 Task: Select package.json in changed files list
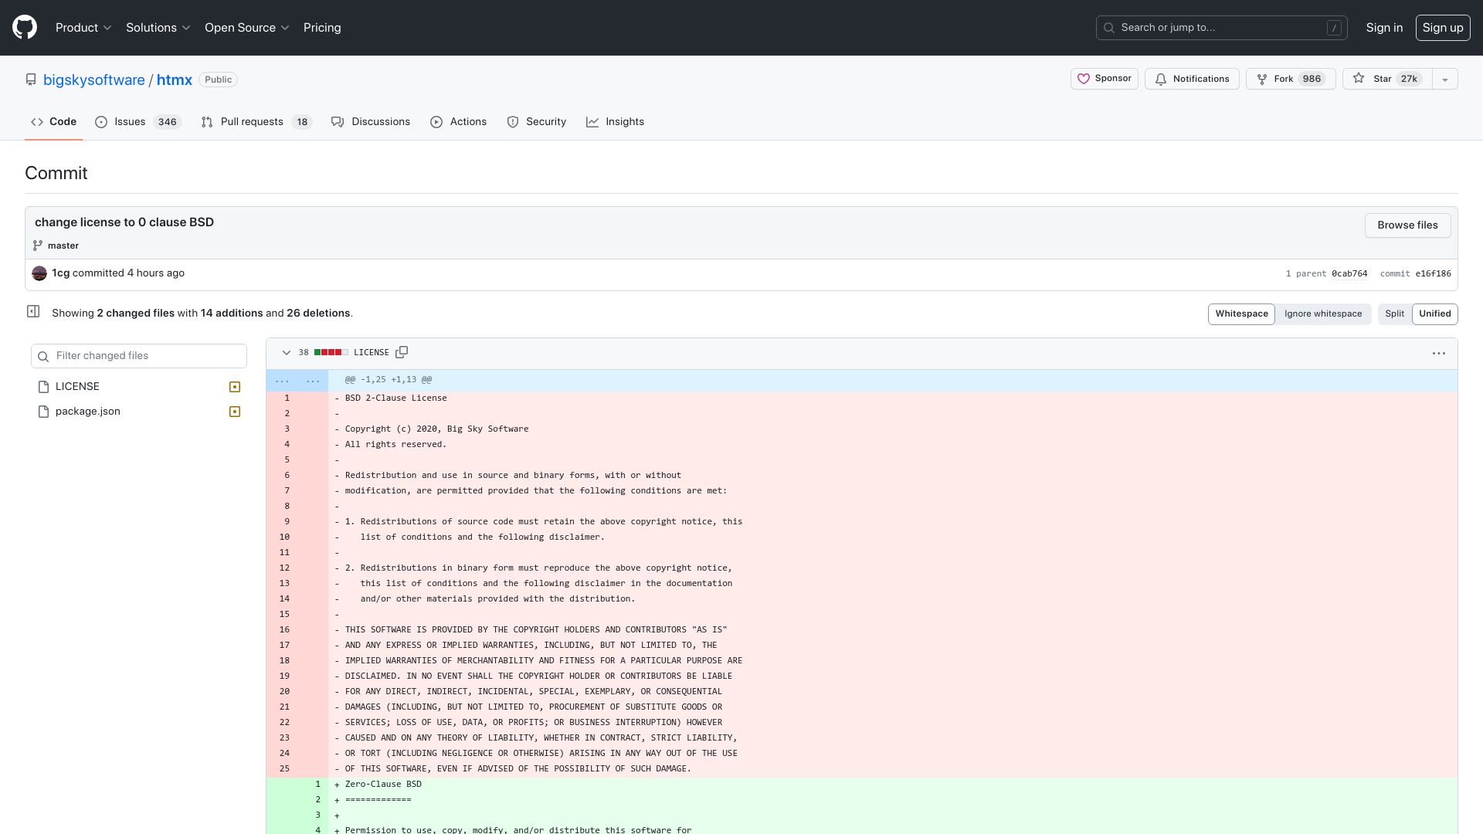click(x=139, y=412)
